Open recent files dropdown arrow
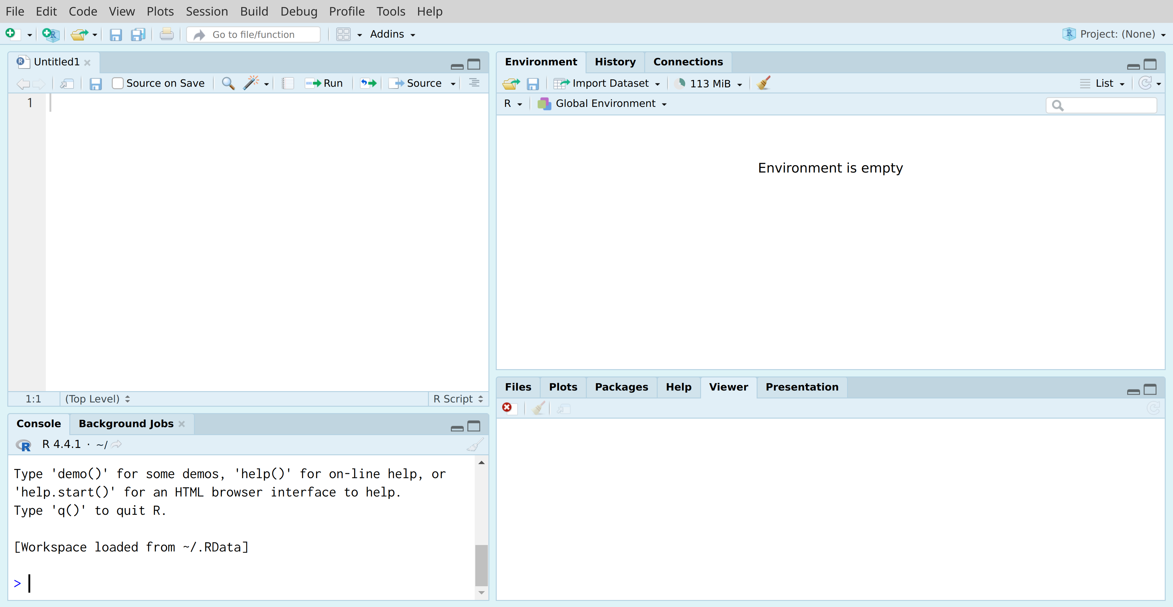This screenshot has height=607, width=1173. click(x=95, y=35)
